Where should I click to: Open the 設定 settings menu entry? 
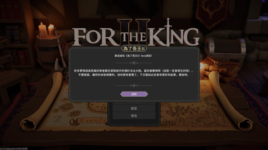pos(134,108)
